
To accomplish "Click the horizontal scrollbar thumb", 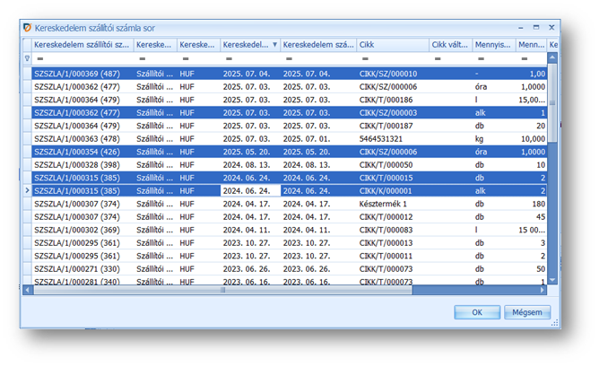I will 222,290.
